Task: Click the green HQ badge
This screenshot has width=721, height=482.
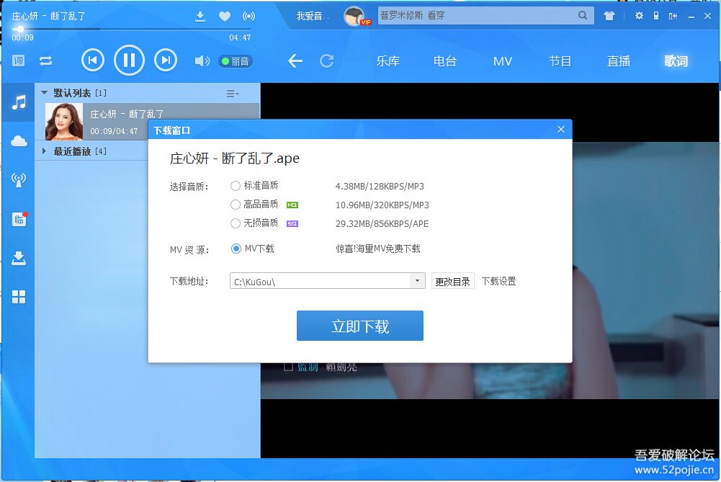Action: tap(292, 205)
